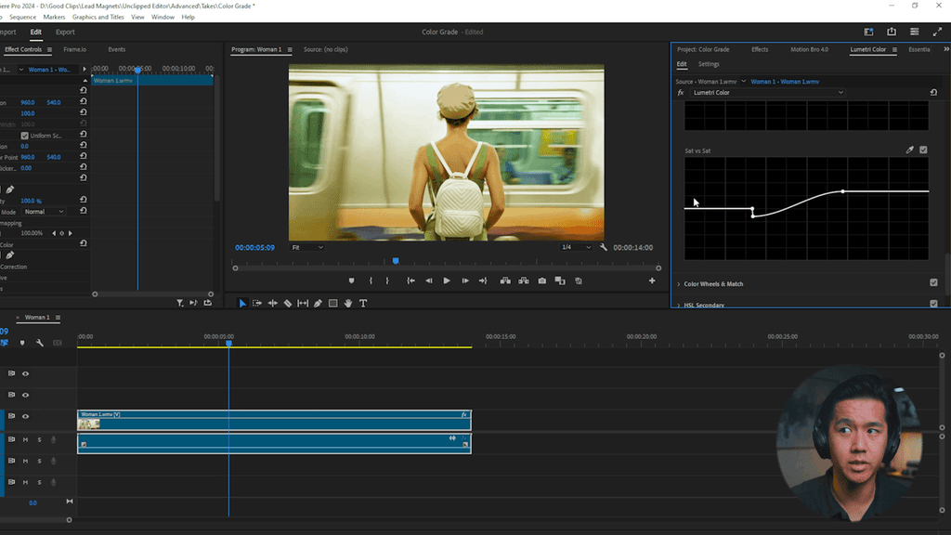Screen dimensions: 951x535
Task: Click the Export Frame camera icon
Action: (542, 281)
